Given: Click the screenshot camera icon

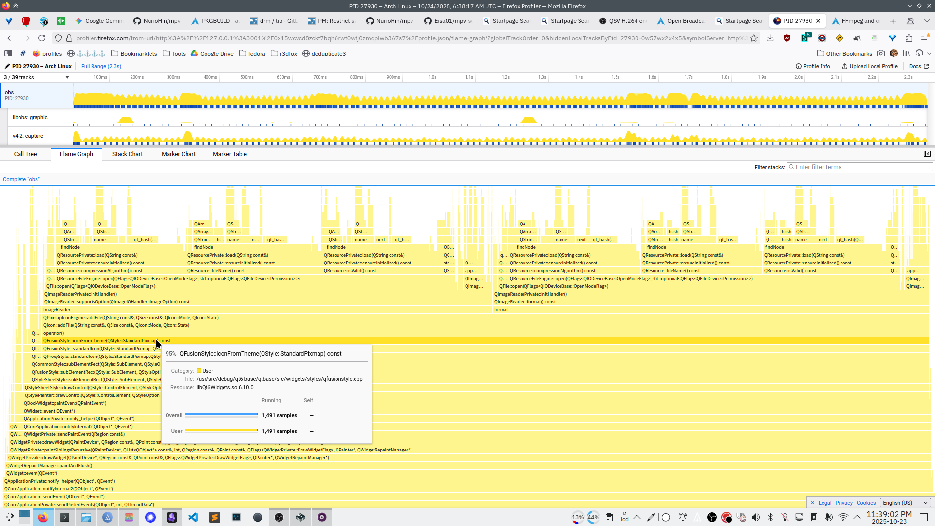Looking at the screenshot, I should coord(881,54).
